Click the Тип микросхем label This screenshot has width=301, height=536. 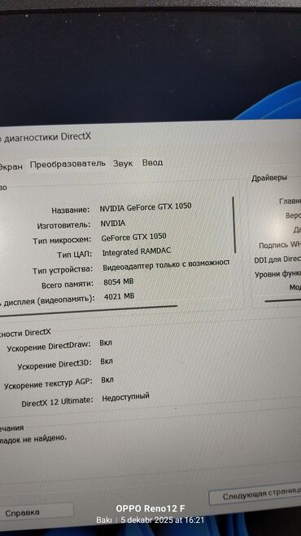62,241
